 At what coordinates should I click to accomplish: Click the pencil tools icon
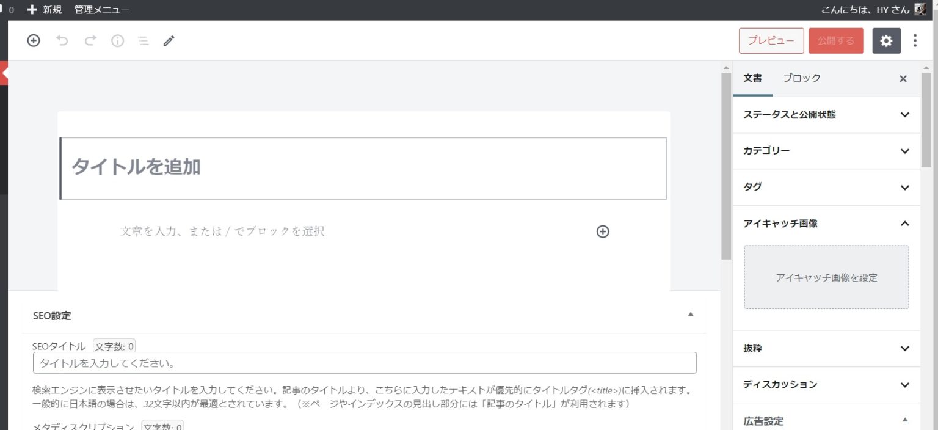169,41
